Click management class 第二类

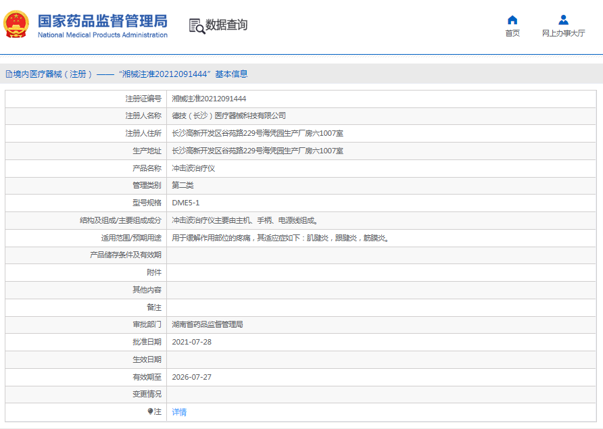click(183, 185)
